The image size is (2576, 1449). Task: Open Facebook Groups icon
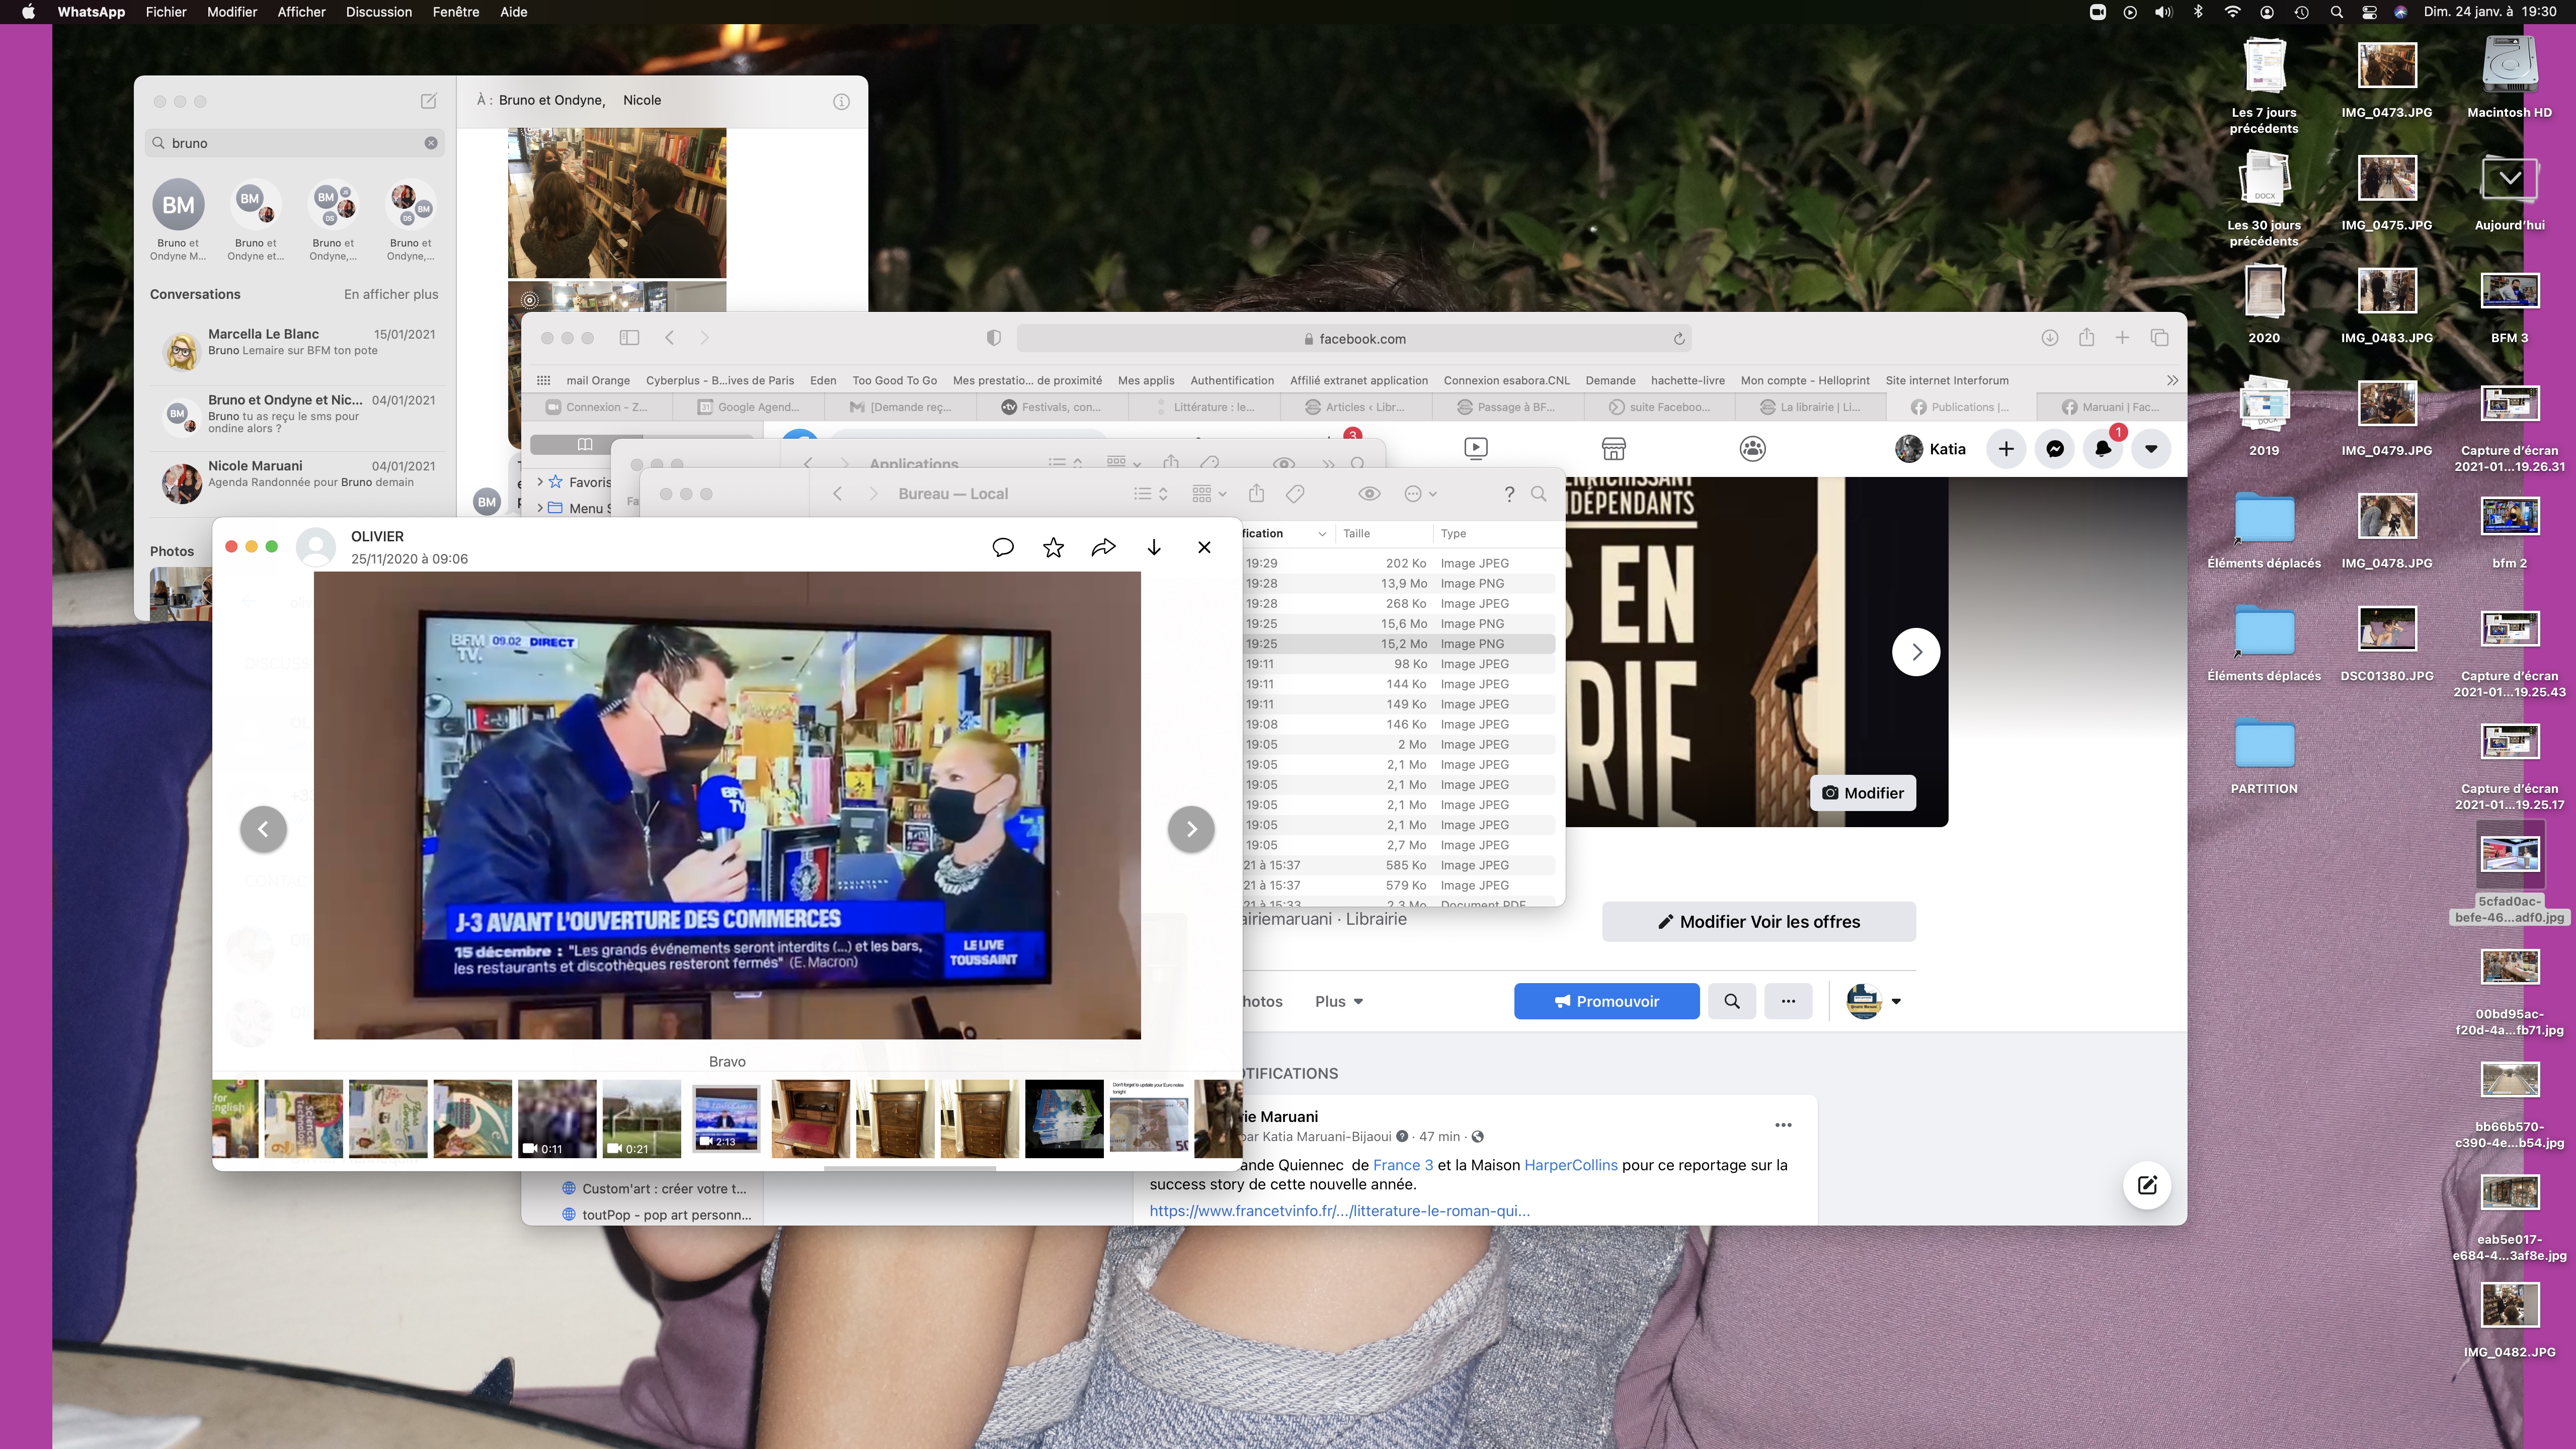tap(1752, 448)
